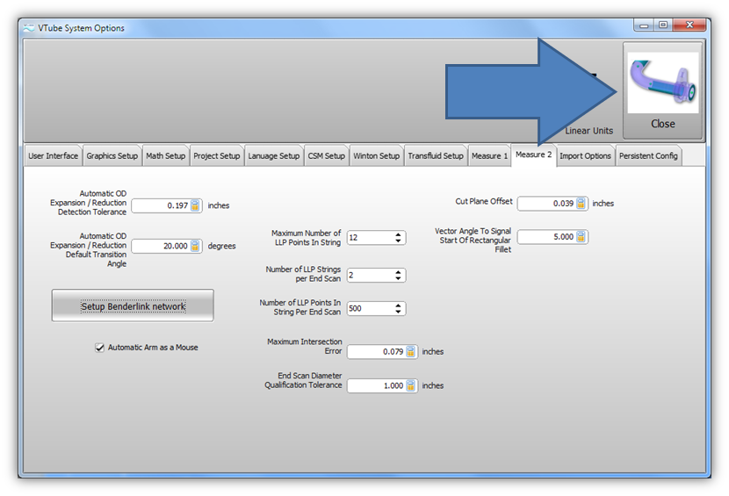
Task: Click the VTube System Options title icon
Action: point(29,28)
